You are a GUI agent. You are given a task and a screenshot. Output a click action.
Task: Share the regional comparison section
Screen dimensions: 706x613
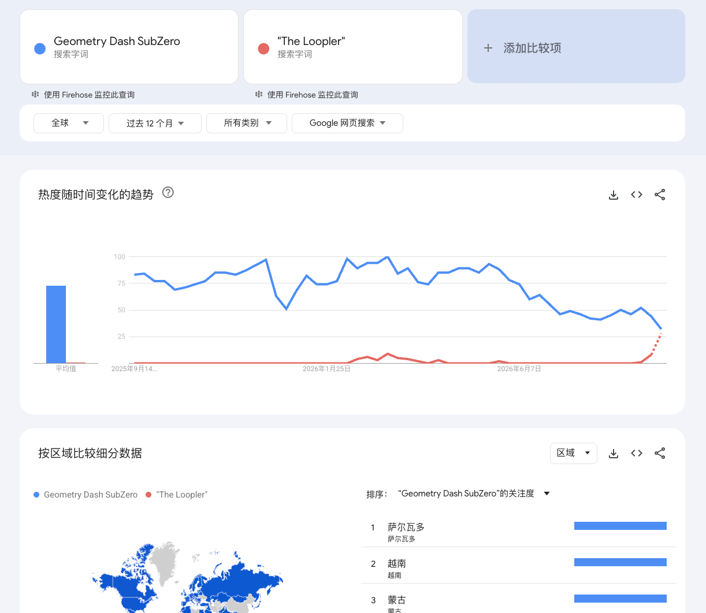tap(660, 454)
